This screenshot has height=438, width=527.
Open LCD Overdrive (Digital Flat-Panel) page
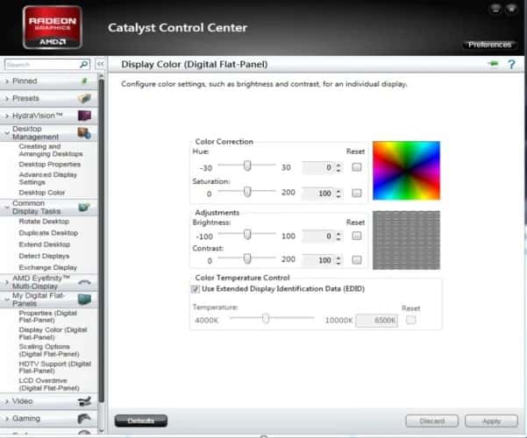(x=49, y=384)
